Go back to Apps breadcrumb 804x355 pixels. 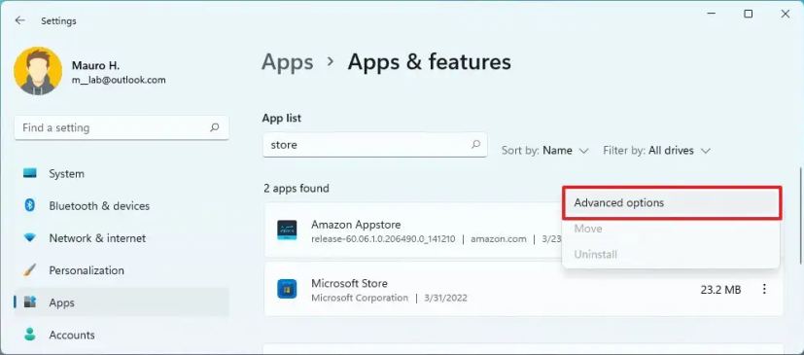[x=287, y=62]
